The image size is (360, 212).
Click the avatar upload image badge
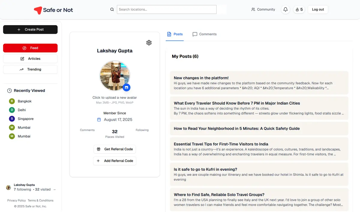(x=127, y=87)
